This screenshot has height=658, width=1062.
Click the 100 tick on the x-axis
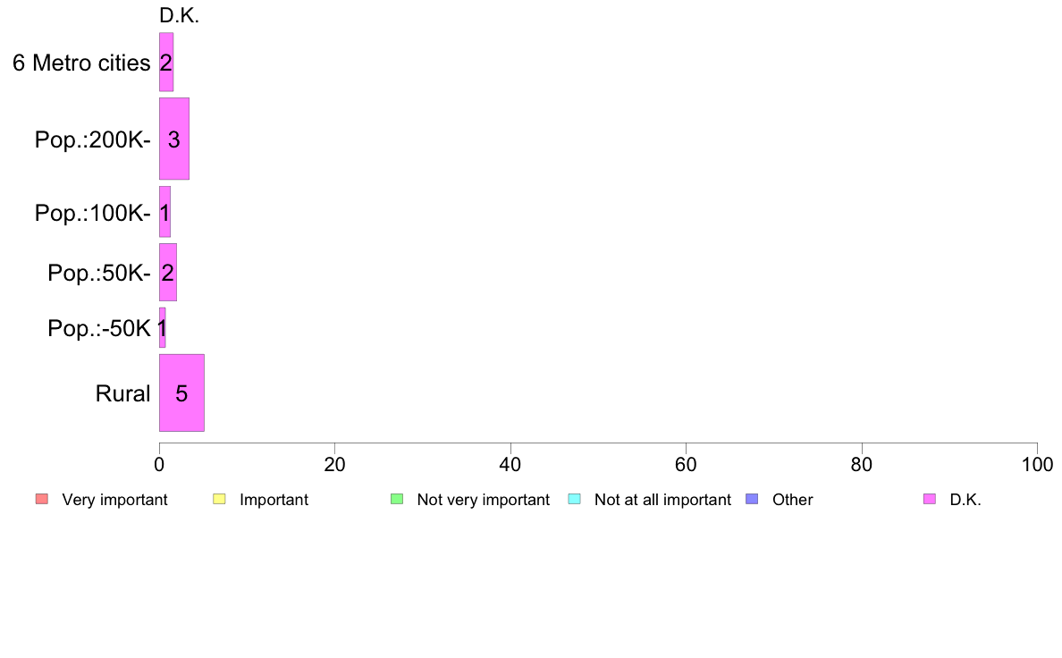click(1037, 464)
